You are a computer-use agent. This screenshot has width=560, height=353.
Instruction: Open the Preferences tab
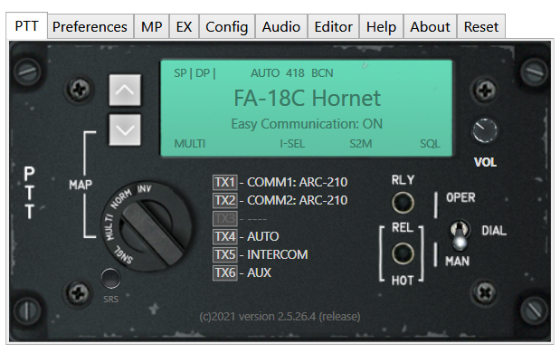pyautogui.click(x=90, y=27)
